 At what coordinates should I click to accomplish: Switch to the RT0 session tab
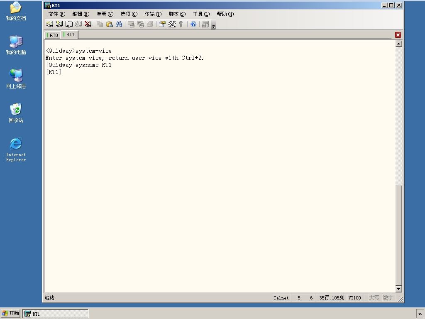(53, 35)
